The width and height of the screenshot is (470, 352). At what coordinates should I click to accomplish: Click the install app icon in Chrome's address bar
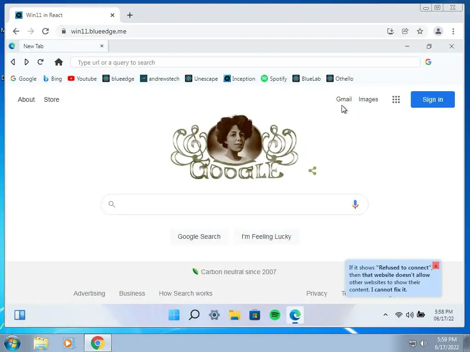click(x=390, y=31)
